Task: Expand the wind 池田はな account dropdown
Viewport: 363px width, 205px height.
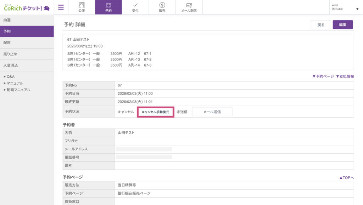Action: coord(345,7)
